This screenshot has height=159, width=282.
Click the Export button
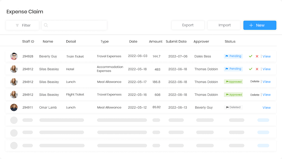click(188, 25)
